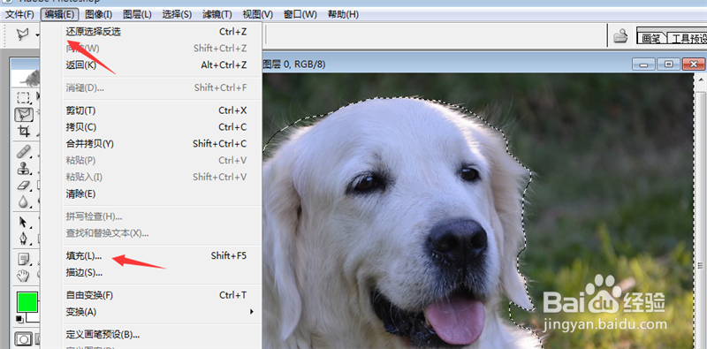Open the 文件(F) menu
The height and width of the screenshot is (349, 707).
pos(19,14)
